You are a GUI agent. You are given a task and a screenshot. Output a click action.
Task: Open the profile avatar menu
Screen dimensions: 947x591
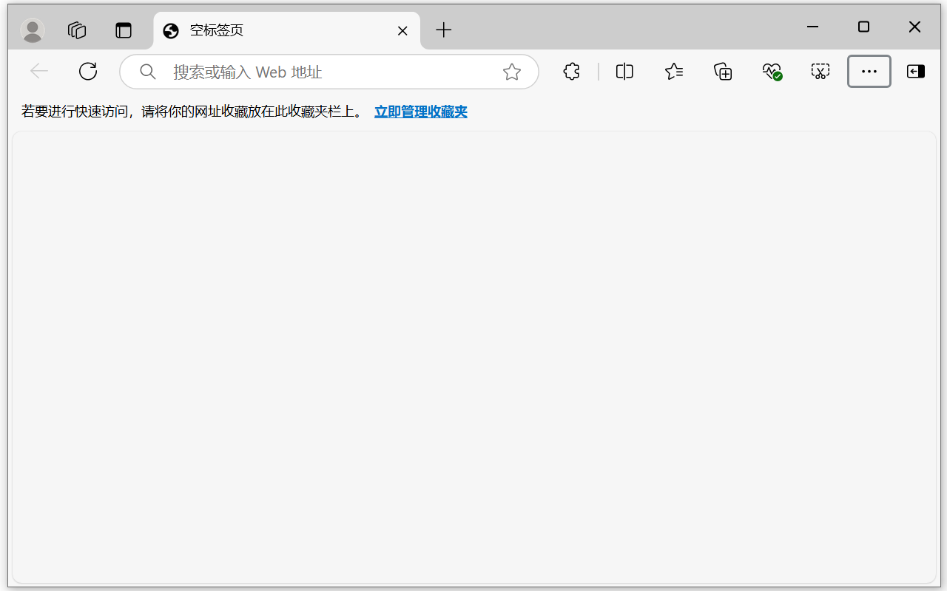pyautogui.click(x=32, y=30)
